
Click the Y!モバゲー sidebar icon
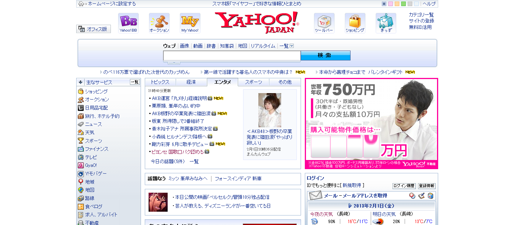pos(81,174)
